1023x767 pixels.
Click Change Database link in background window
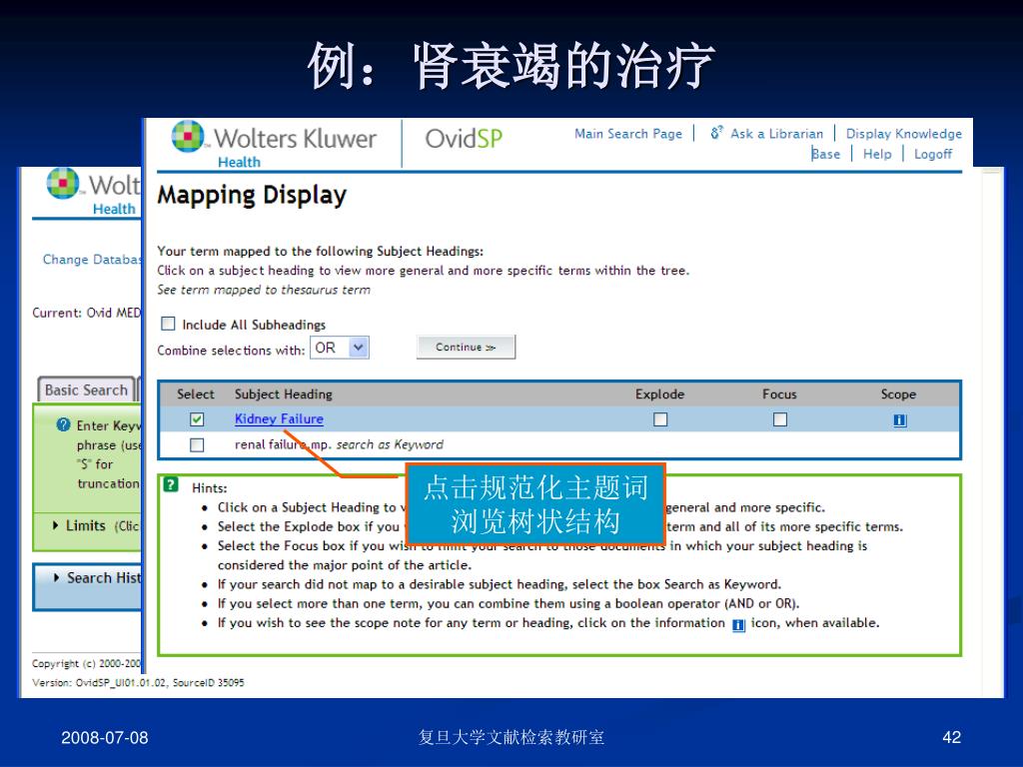[92, 259]
